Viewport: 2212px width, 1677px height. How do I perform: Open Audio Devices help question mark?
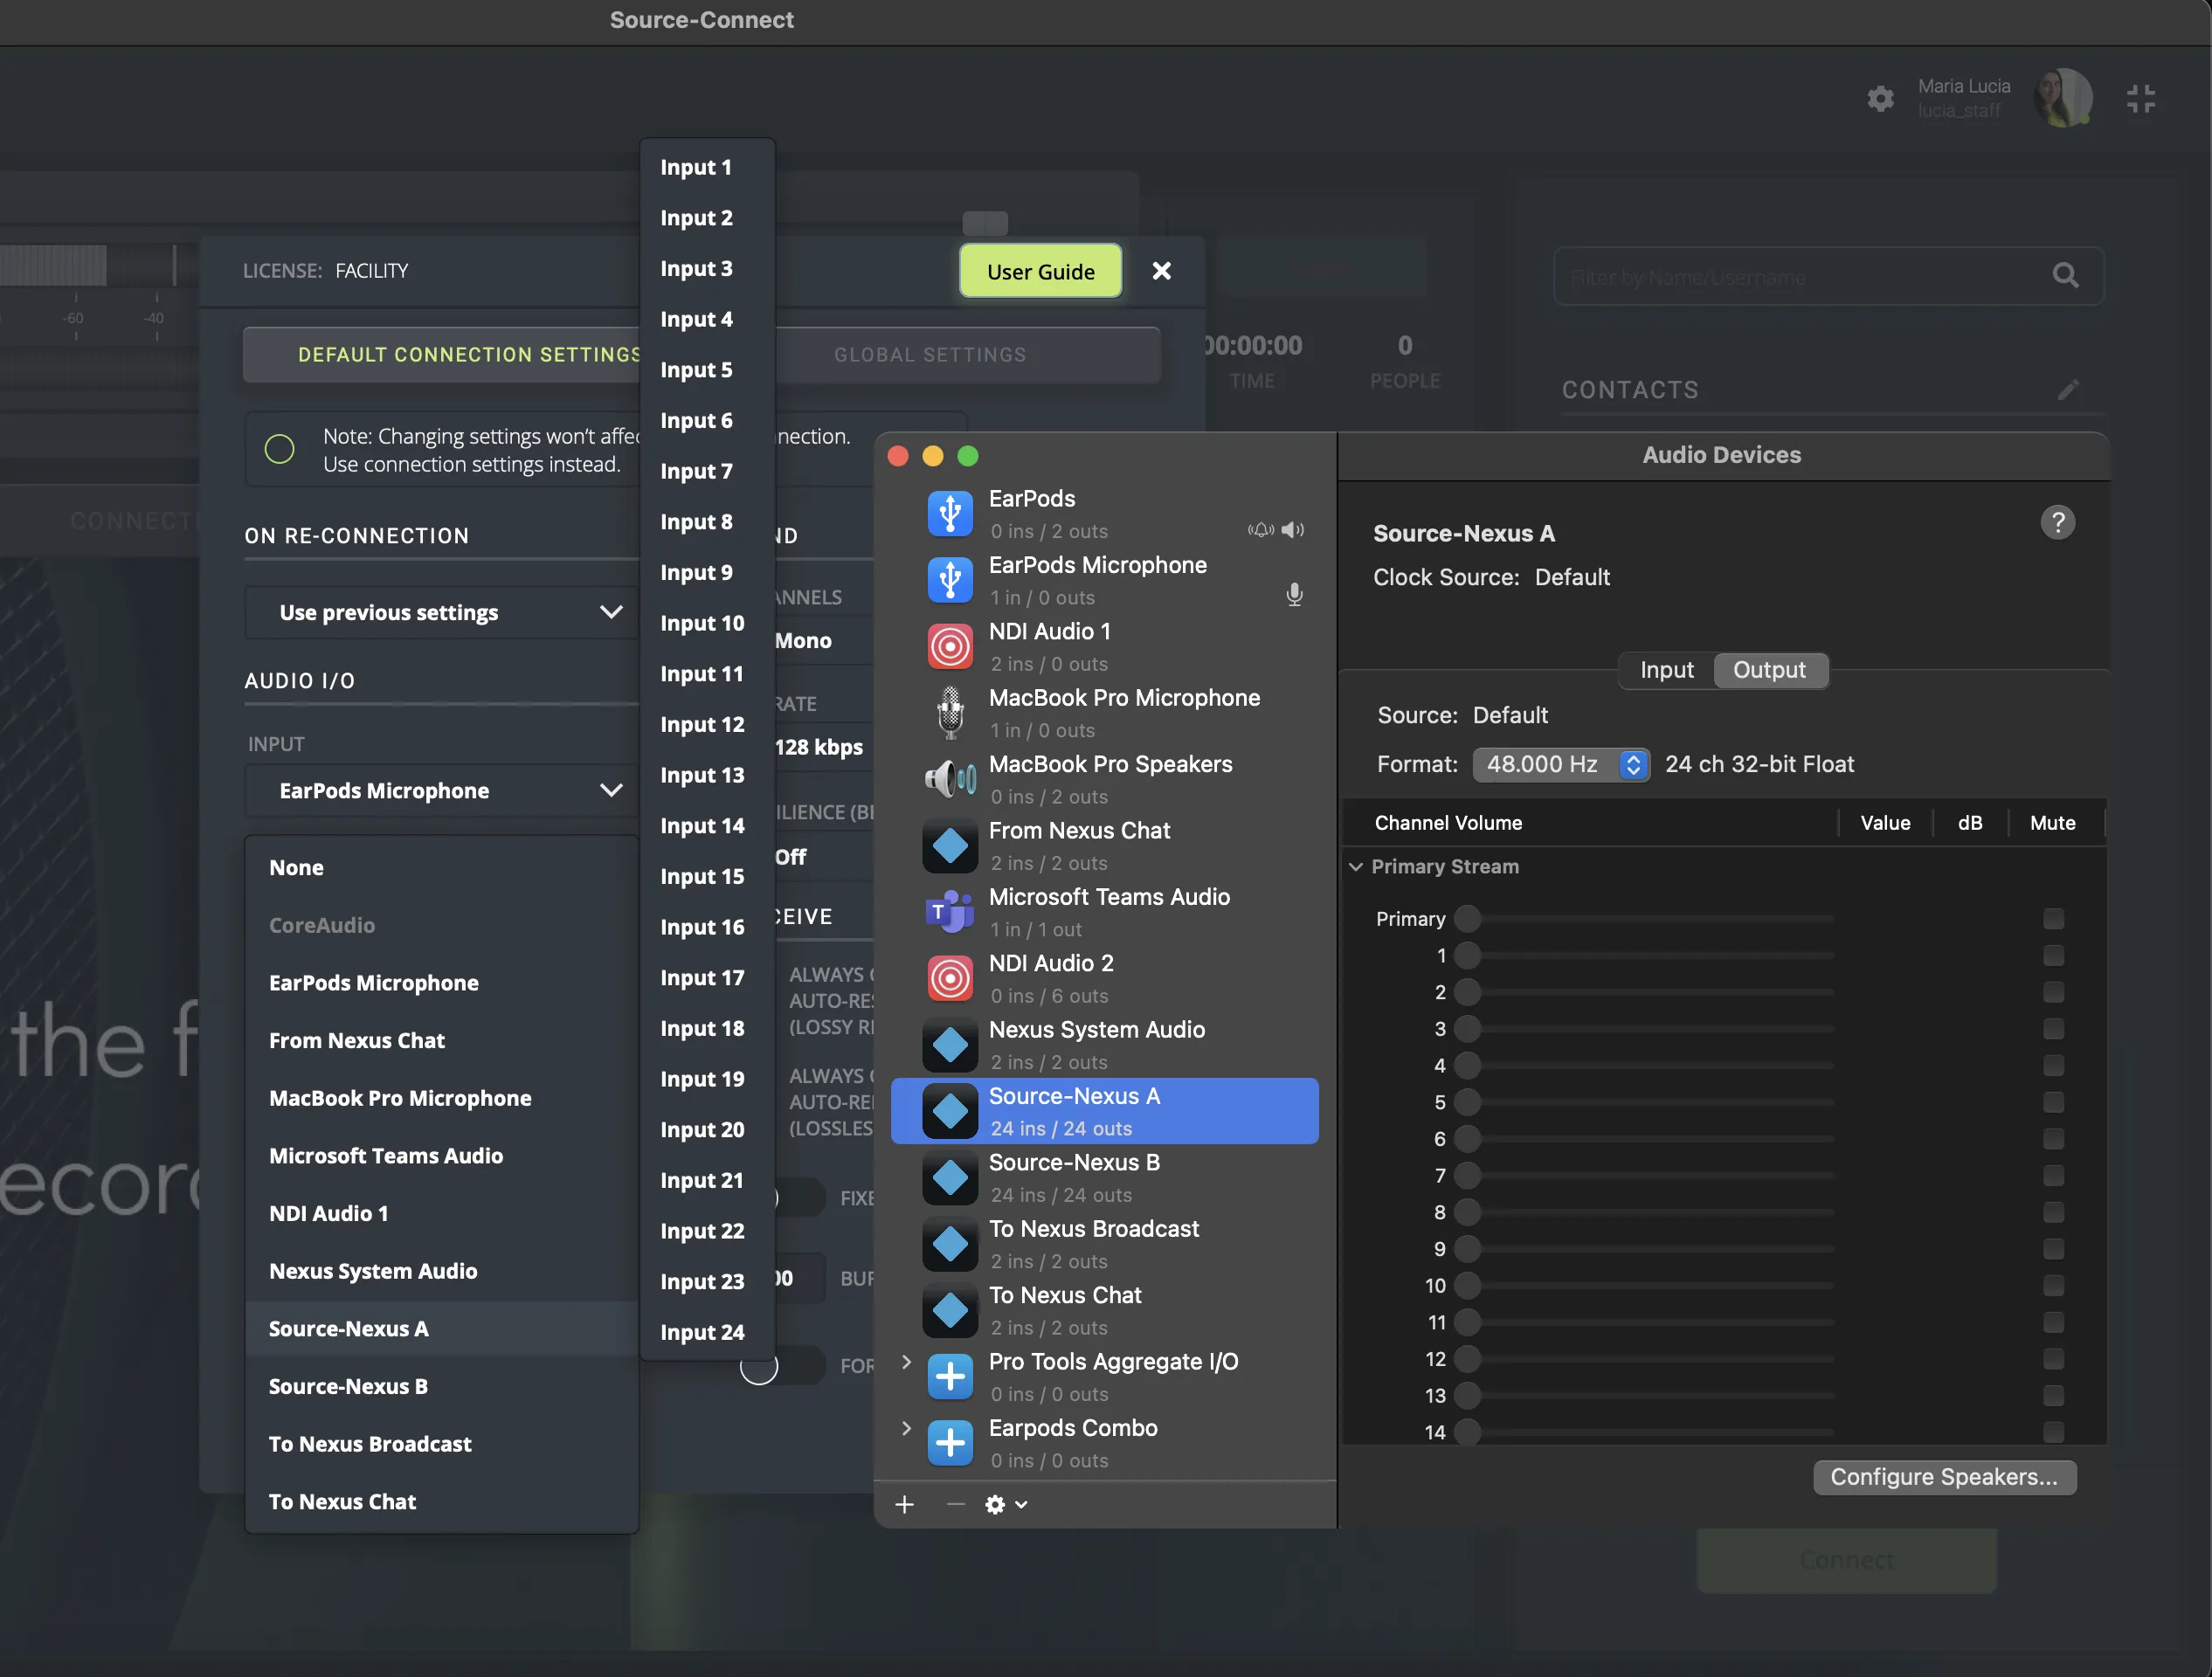(2057, 522)
